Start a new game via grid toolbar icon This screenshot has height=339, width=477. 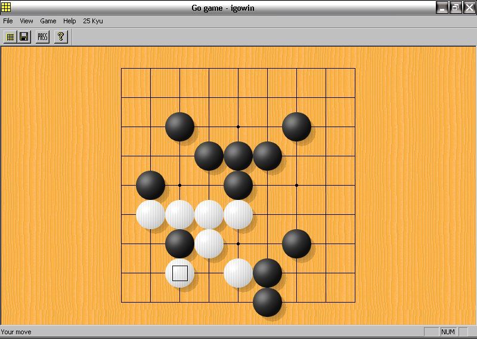point(10,37)
